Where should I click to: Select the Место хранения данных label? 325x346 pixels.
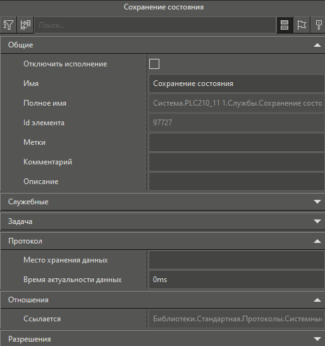pyautogui.click(x=66, y=260)
